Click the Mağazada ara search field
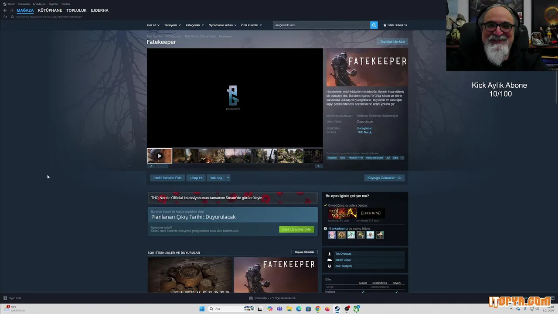558x314 pixels. [x=322, y=25]
